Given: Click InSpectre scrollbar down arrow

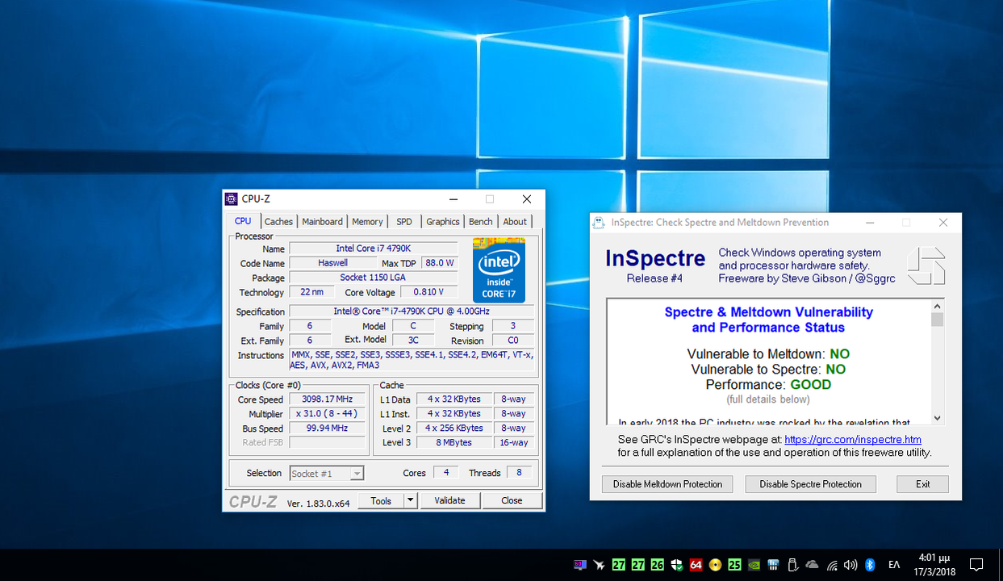Looking at the screenshot, I should click(937, 418).
